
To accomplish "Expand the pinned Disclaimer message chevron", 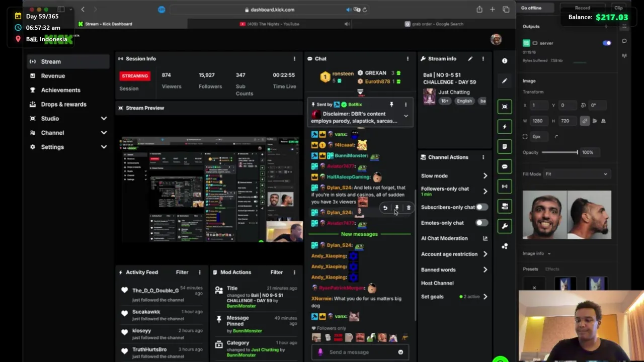I will (x=406, y=116).
